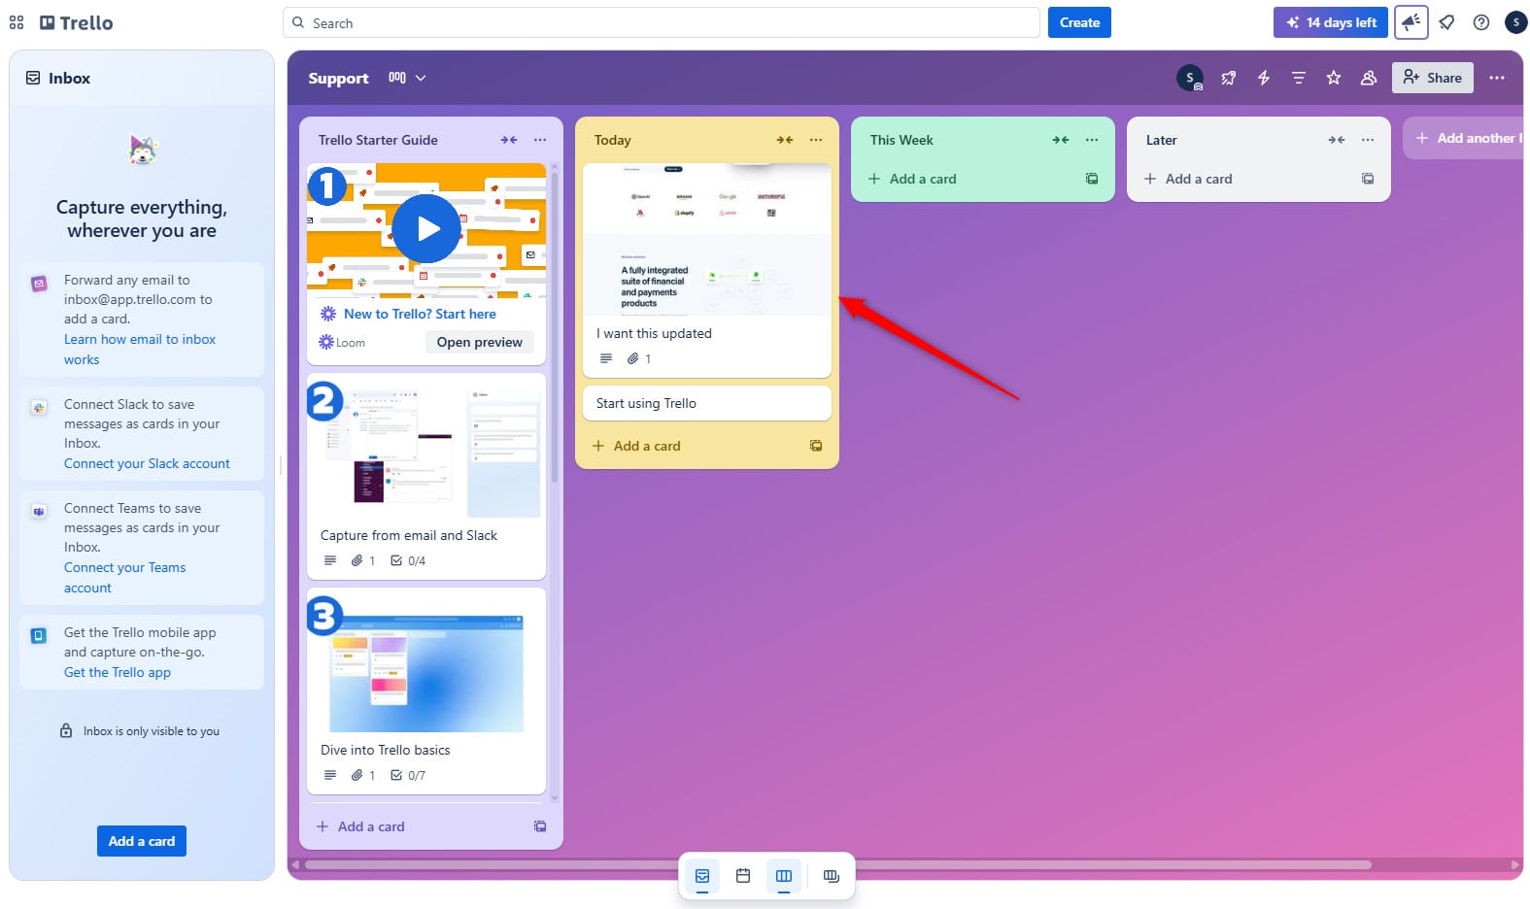Viewport: 1530px width, 909px height.
Task: Open the board menu three dots
Action: coord(1496,78)
